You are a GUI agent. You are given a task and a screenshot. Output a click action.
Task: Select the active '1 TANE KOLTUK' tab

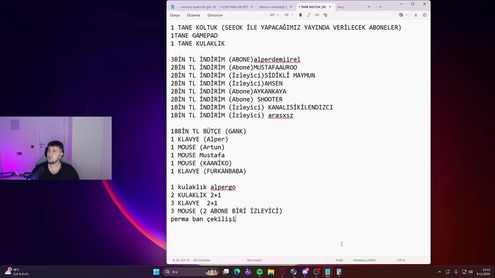point(315,7)
